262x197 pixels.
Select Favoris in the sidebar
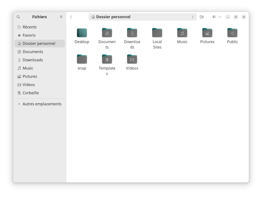pos(29,35)
